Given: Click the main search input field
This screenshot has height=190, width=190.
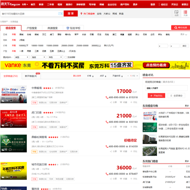Looking at the screenshot, I should coord(32,14).
